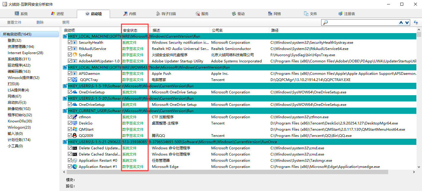The width and height of the screenshot is (422, 191).
Task: Click the registry icon of HKEY_CURRENT_USER Run
Action: pos(65,111)
